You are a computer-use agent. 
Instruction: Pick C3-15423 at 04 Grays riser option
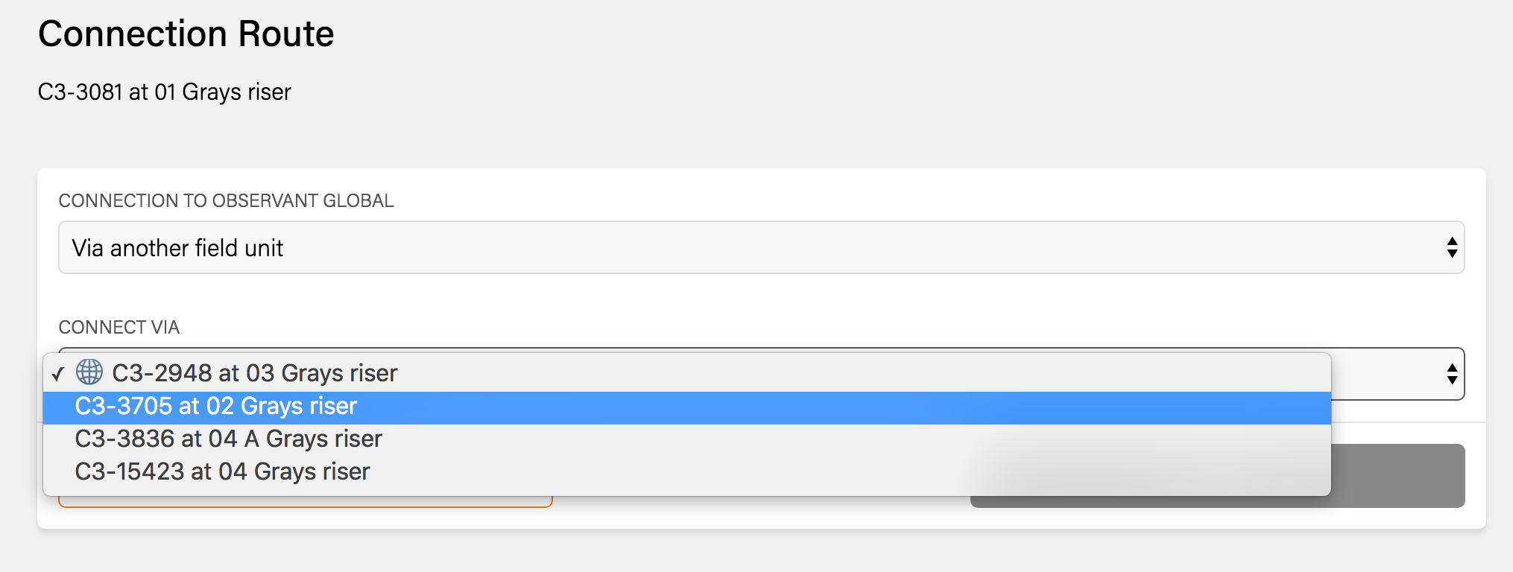click(x=222, y=472)
